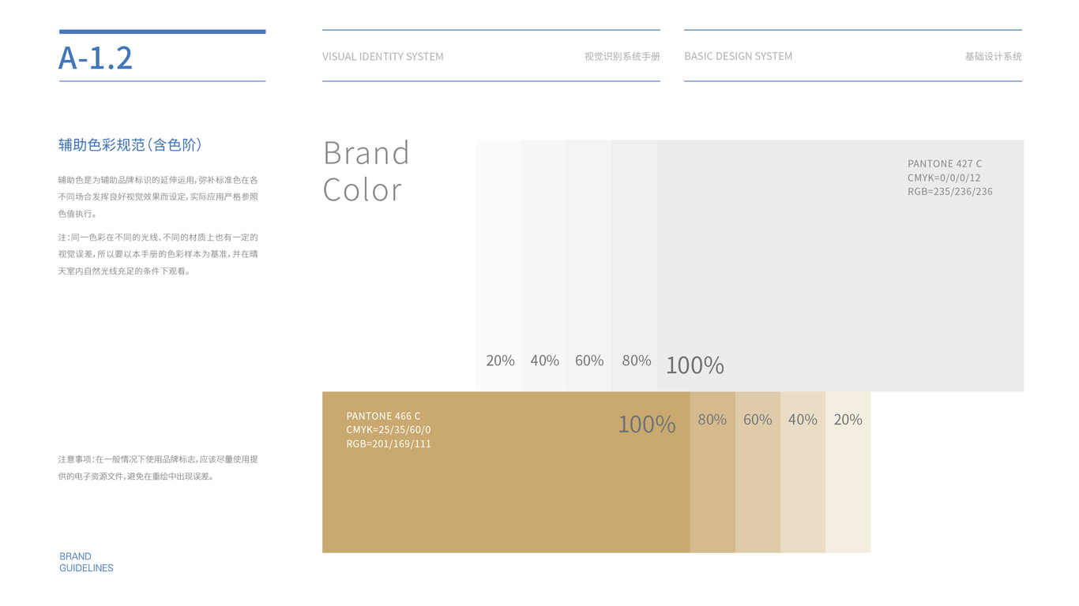Click the 辅助色彩规范(含色阶) title
Viewport: 1079px width, 606px height.
click(x=130, y=145)
